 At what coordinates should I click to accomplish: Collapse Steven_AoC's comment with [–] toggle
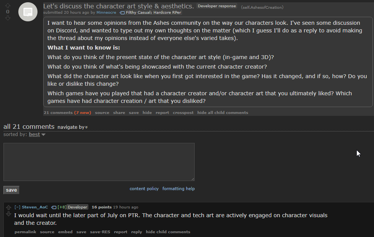click(17, 207)
